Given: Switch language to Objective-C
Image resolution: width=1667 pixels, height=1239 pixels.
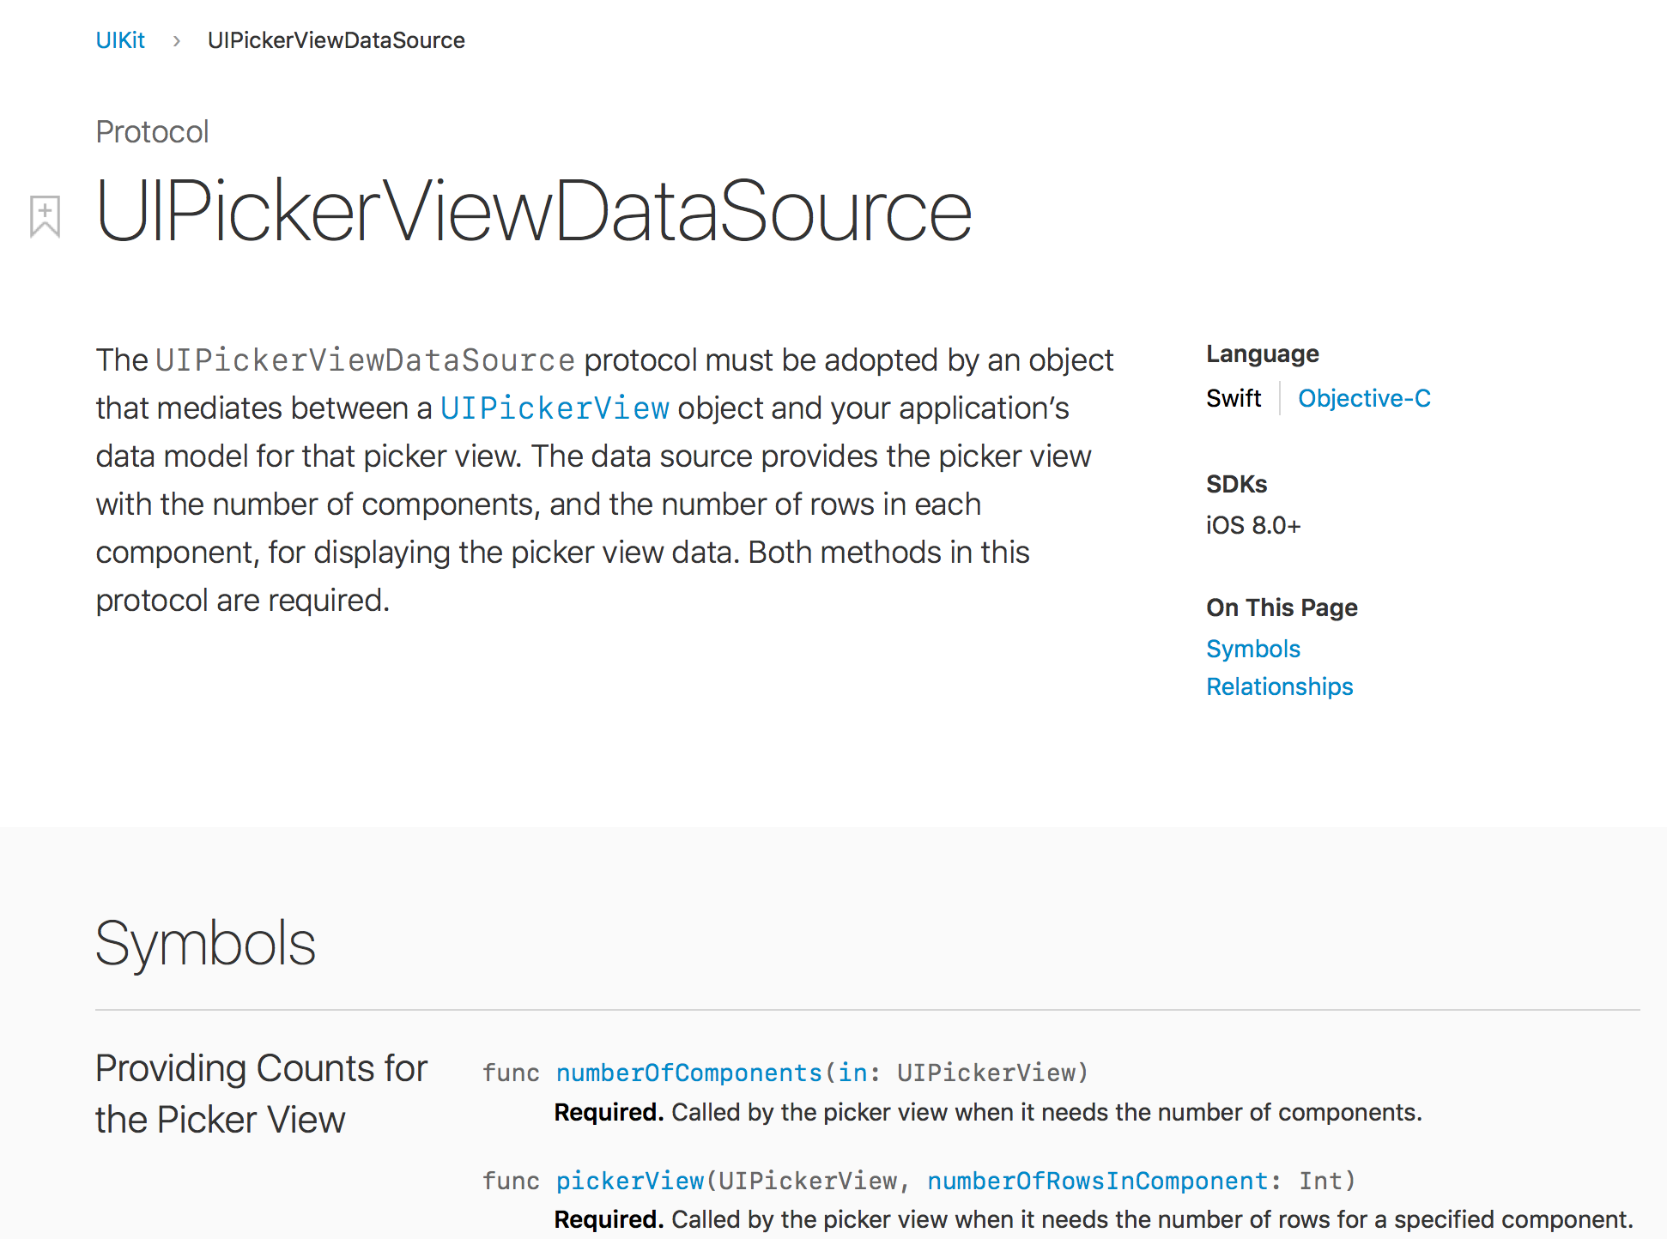Looking at the screenshot, I should [1363, 398].
